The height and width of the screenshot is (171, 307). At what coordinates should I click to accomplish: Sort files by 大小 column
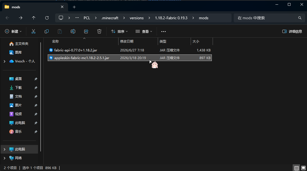pos(196,42)
